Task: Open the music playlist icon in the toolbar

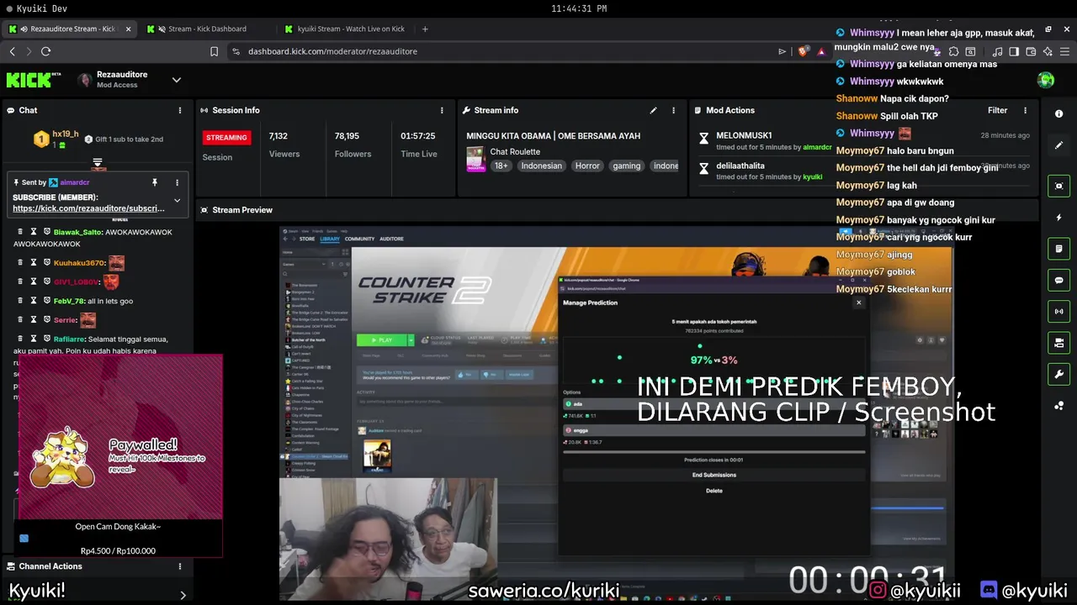Action: point(997,51)
